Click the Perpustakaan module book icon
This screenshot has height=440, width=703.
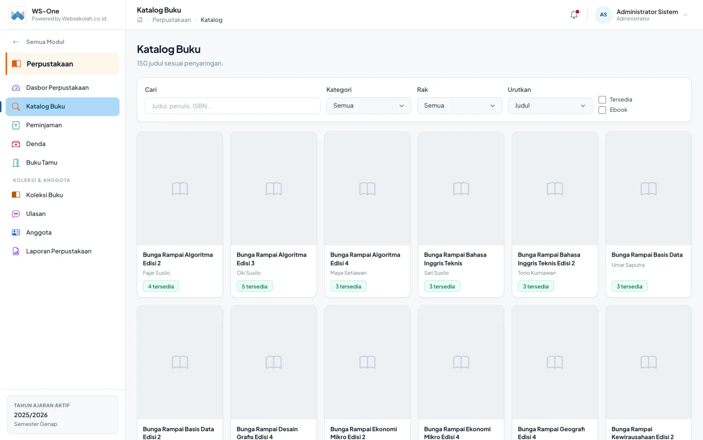(x=17, y=64)
